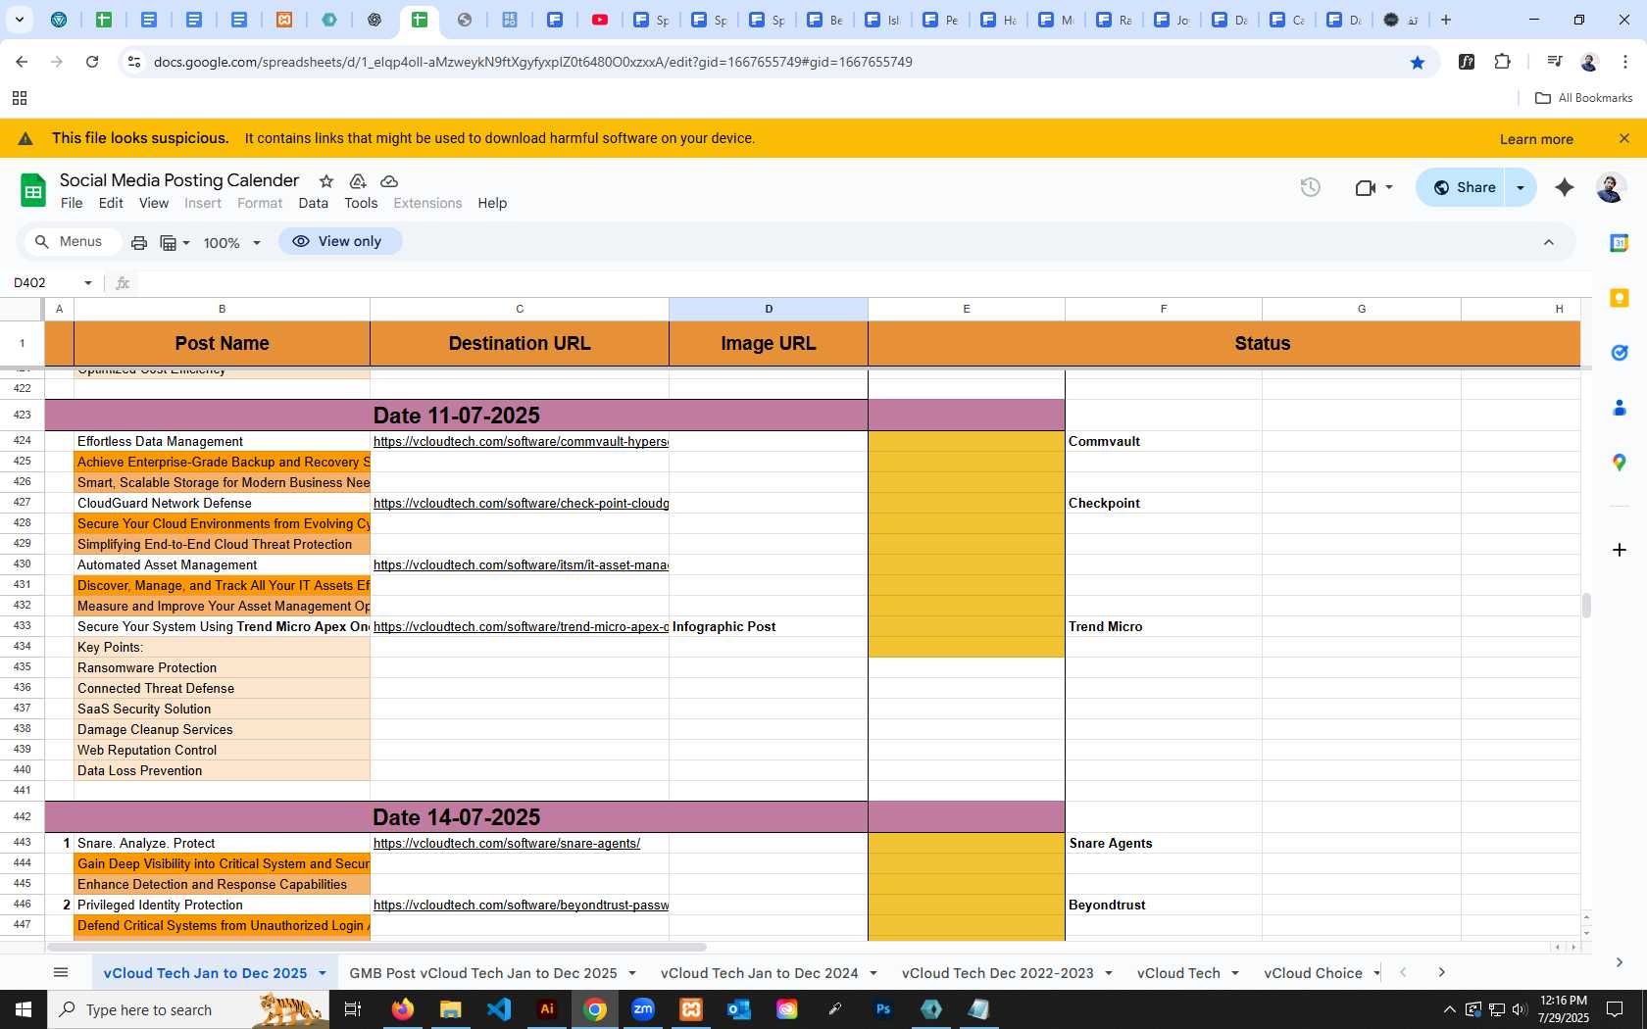The height and width of the screenshot is (1029, 1647).
Task: Open Contacts side panel icon
Action: [1620, 408]
